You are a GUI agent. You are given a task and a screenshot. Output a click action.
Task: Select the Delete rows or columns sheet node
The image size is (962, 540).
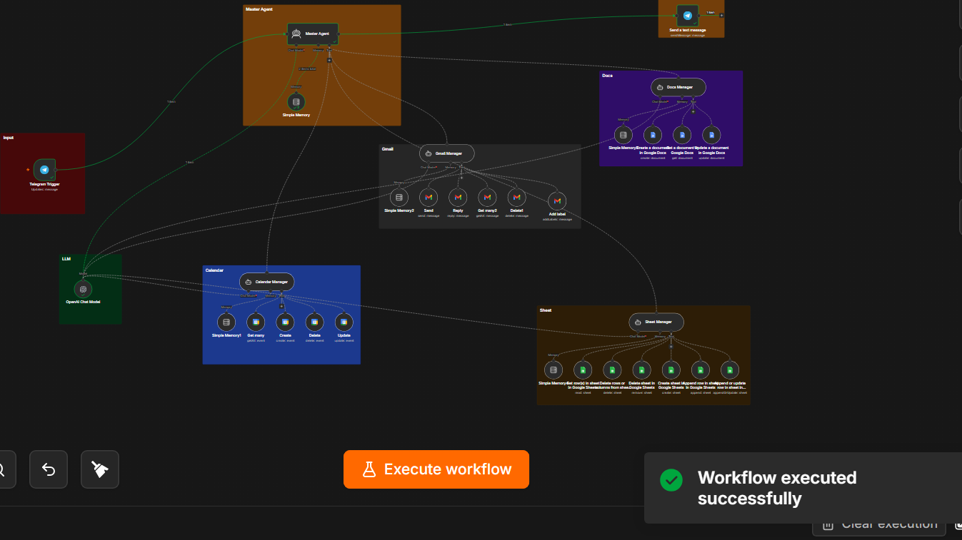click(612, 370)
